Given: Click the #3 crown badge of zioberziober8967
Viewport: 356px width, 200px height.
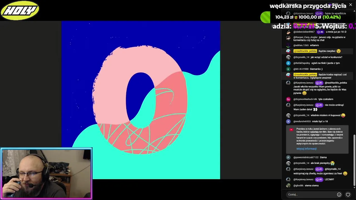Looking at the screenshot, I should pos(320,32).
